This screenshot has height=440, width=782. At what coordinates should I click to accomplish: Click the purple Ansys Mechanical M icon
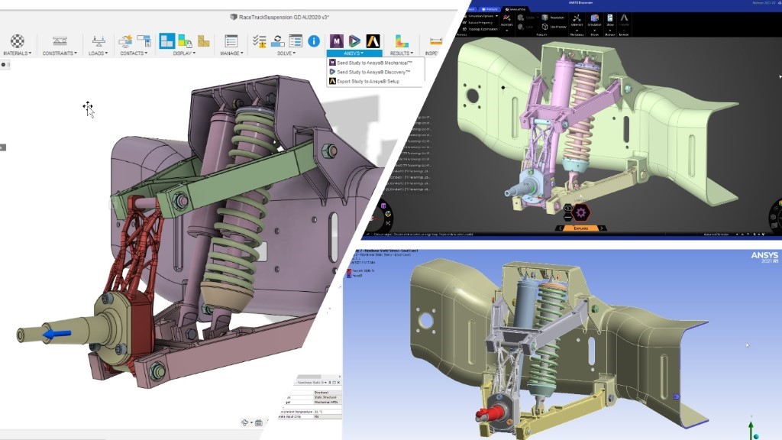pos(336,41)
